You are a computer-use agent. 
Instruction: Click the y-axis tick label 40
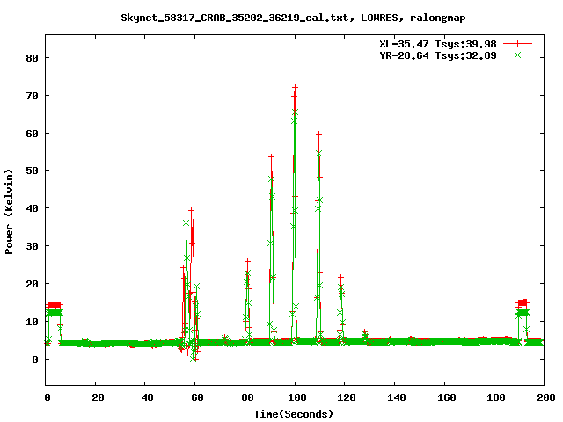click(x=32, y=208)
